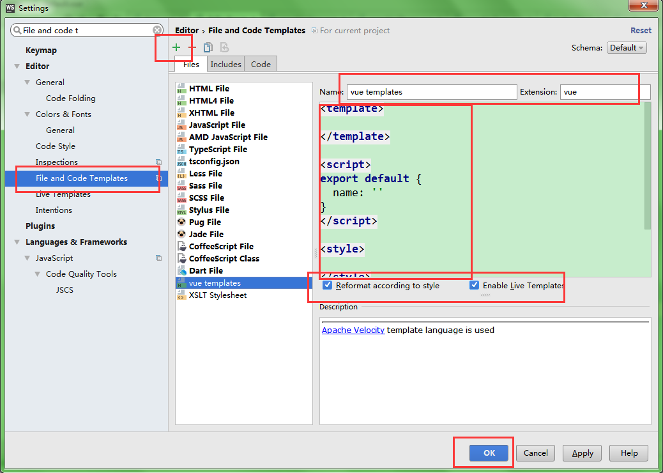Image resolution: width=663 pixels, height=473 pixels.
Task: Open General under Colors & Fonts
Action: tap(60, 130)
